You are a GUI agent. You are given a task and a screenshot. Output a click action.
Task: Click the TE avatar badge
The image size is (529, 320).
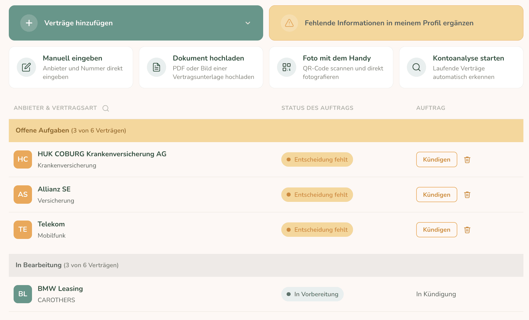[x=23, y=230]
